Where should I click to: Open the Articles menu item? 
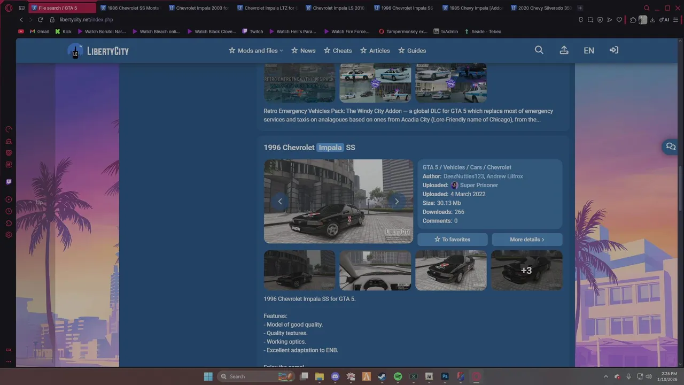375,51
